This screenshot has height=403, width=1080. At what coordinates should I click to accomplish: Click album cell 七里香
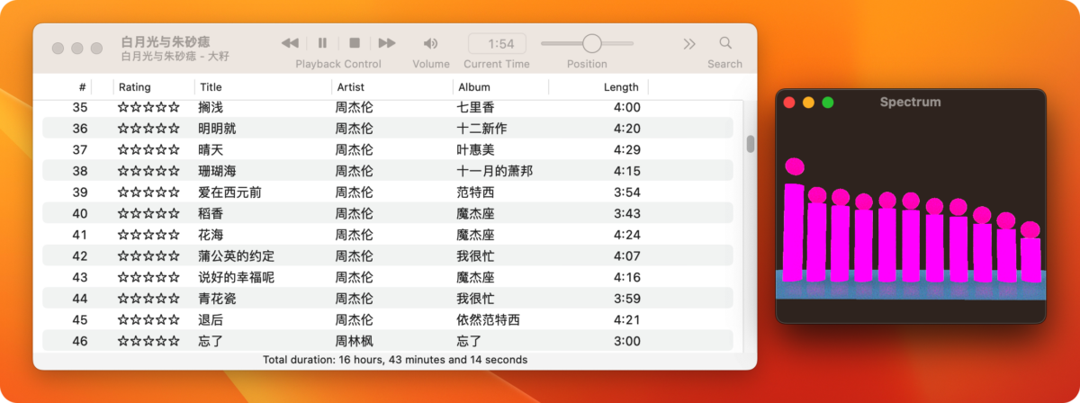tap(476, 107)
